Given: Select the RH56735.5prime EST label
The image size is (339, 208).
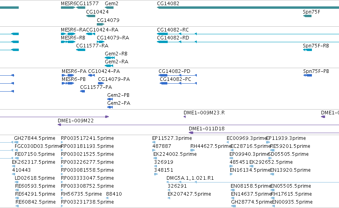Looking at the screenshot, I should pos(81,194).
